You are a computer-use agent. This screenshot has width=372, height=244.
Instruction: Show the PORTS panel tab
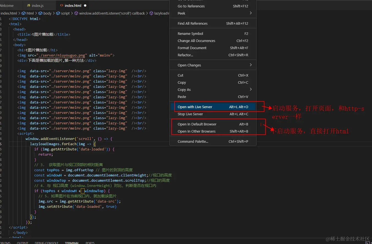click(x=90, y=243)
